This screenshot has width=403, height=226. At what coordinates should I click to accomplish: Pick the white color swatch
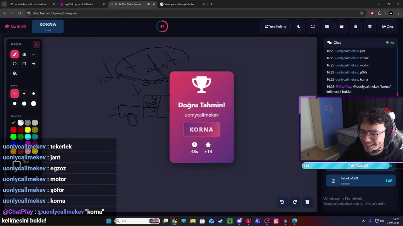click(20, 123)
